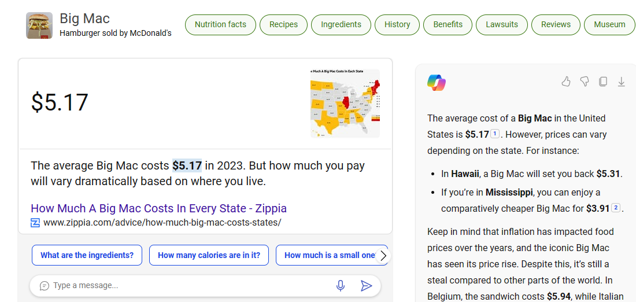Select the Nutrition facts tab
Image resolution: width=636 pixels, height=302 pixels.
click(x=220, y=25)
